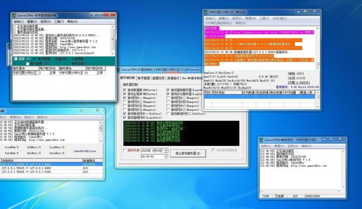Click the time field spinner arrows
Screen dimensions: 362x209
[166, 156]
